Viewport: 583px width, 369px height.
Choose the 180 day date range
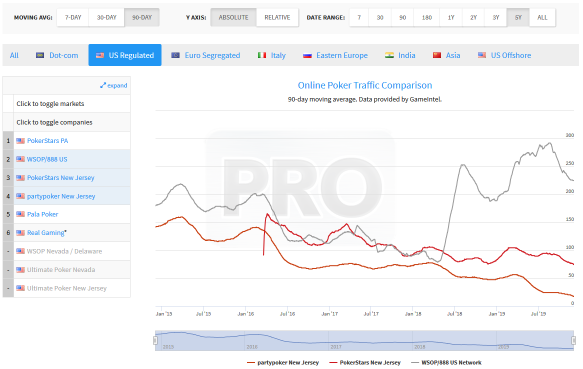coord(427,17)
